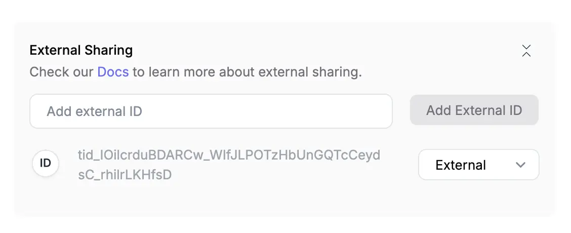The width and height of the screenshot is (571, 233).
Task: Toggle panel with top-right double-chevron icon
Action: click(526, 51)
